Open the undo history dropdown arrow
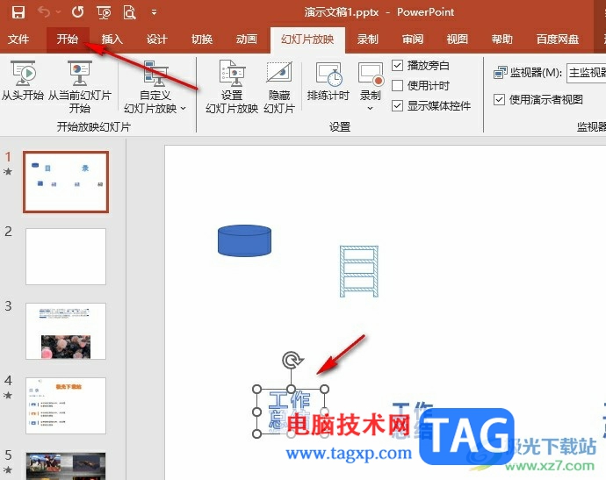Image resolution: width=606 pixels, height=480 pixels. (58, 12)
